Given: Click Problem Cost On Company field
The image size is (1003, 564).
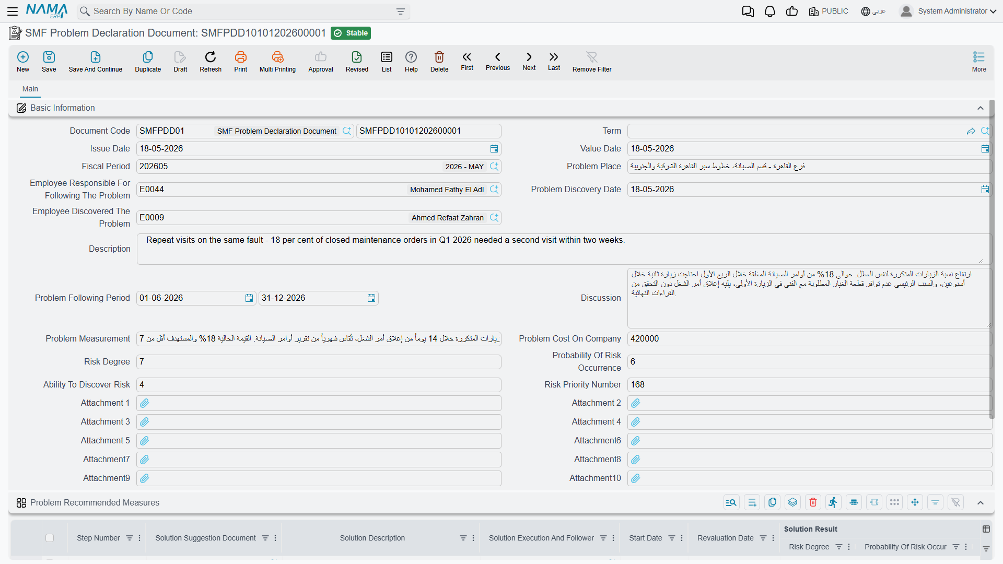Looking at the screenshot, I should click(809, 339).
